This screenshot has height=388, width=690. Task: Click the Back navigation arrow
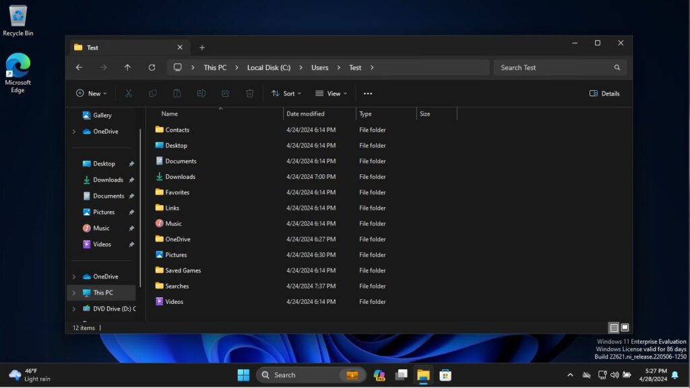click(79, 67)
